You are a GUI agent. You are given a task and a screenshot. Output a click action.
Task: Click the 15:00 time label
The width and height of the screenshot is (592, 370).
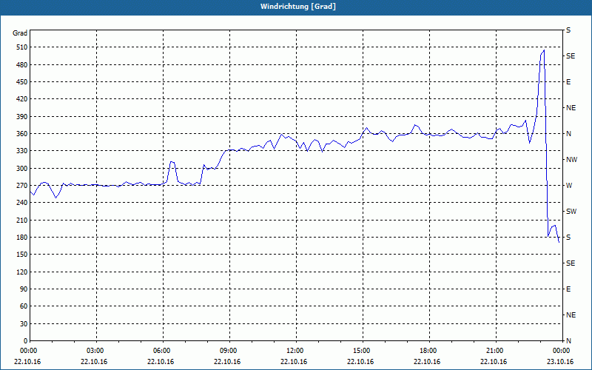(362, 351)
